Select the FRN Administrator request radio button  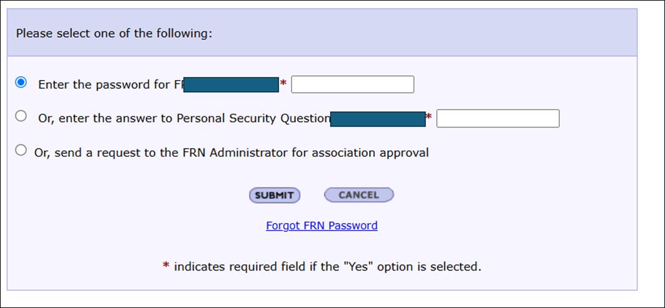pos(21,150)
